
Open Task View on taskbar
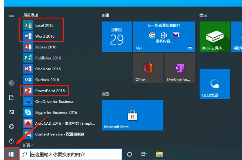point(144,154)
